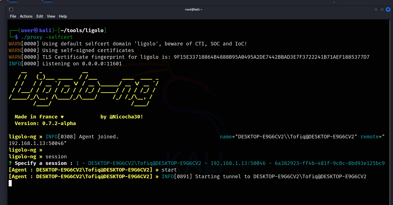The height and width of the screenshot is (205, 393).
Task: Click the 'Starting tunnel to DESKTOP-E9G6CV2' message
Action: pyautogui.click(x=281, y=176)
